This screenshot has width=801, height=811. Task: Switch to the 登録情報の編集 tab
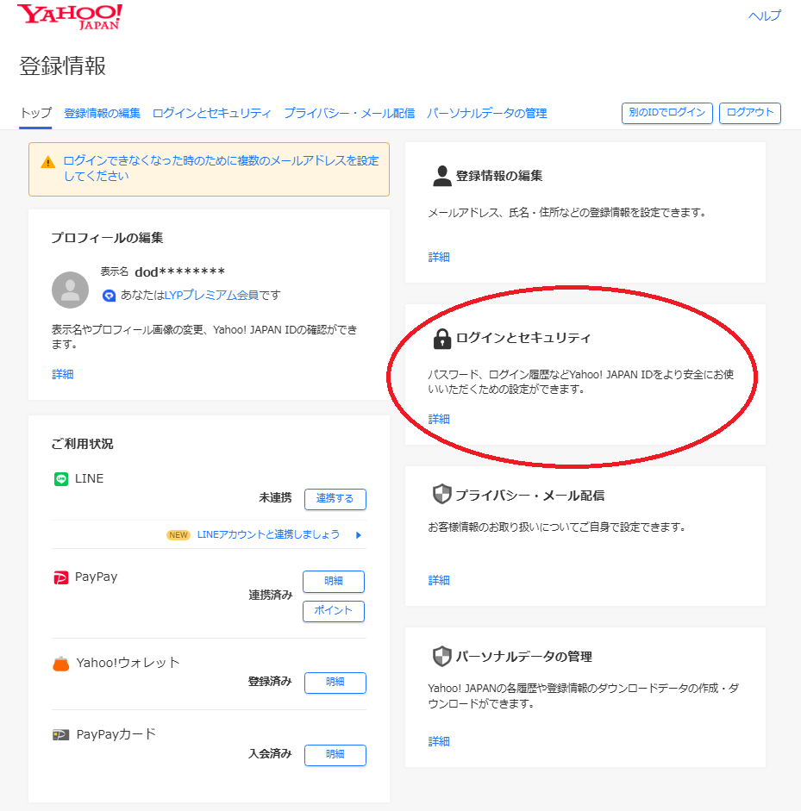[102, 113]
